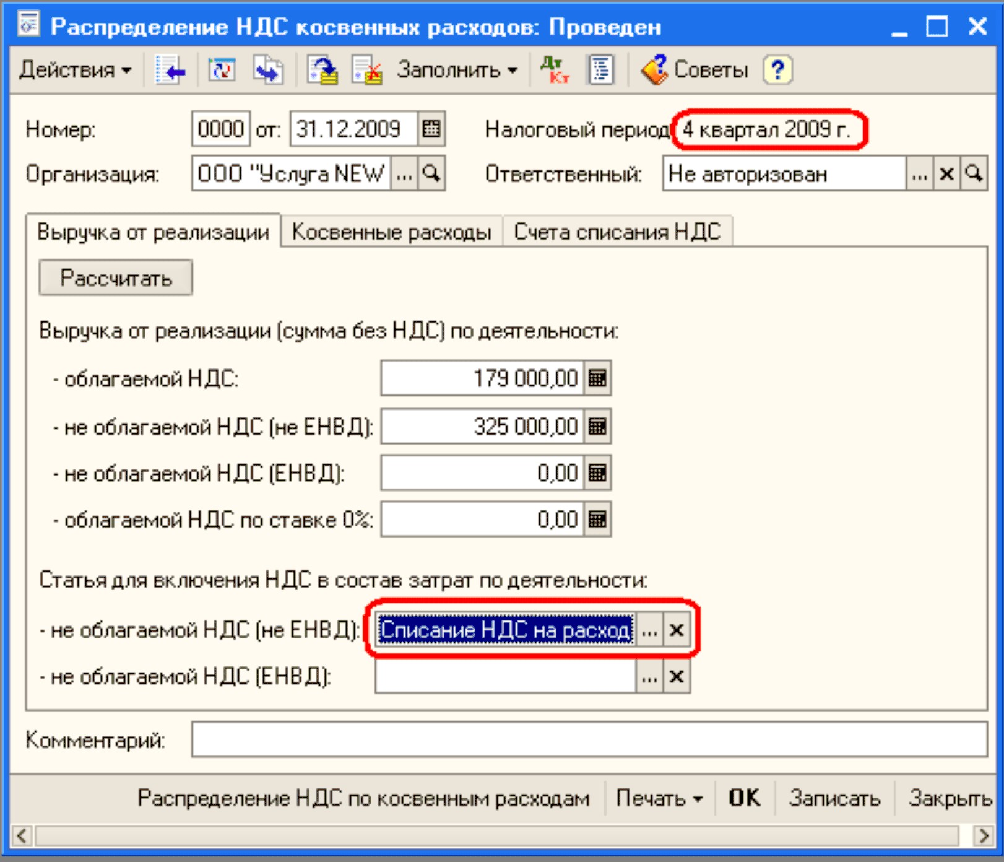This screenshot has width=1004, height=862.
Task: Switch to Счета списания НДС tab
Action: [x=618, y=232]
